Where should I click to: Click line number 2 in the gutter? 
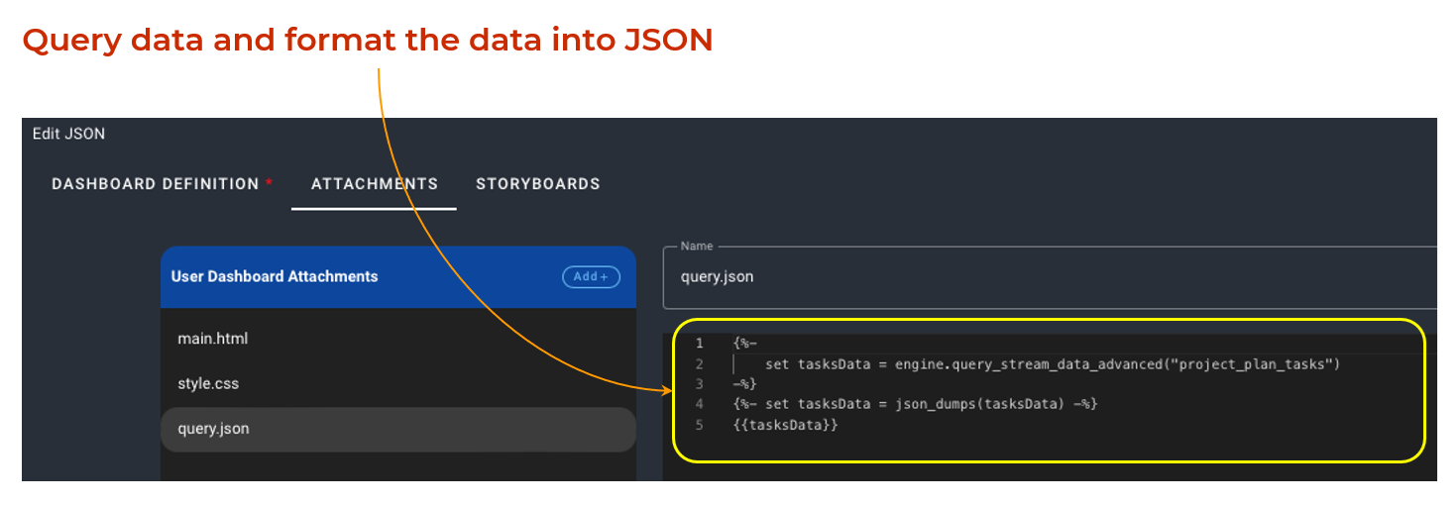pyautogui.click(x=699, y=364)
